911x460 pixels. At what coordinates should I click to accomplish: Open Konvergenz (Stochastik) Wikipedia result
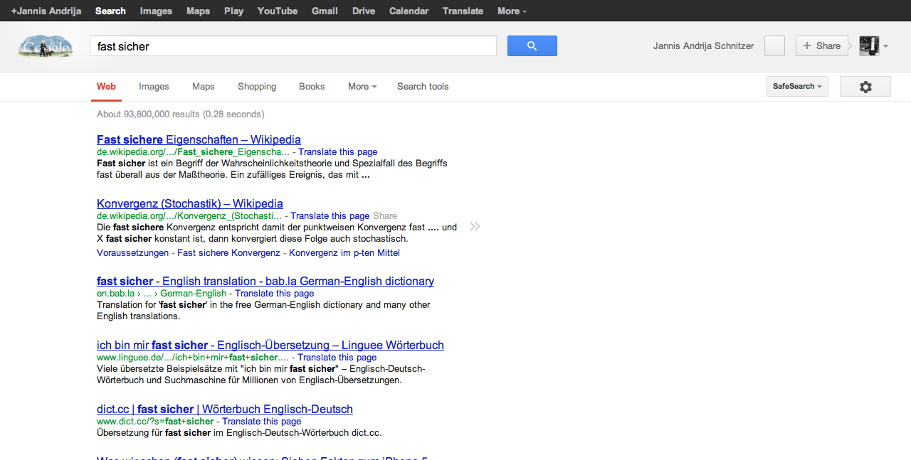point(190,203)
